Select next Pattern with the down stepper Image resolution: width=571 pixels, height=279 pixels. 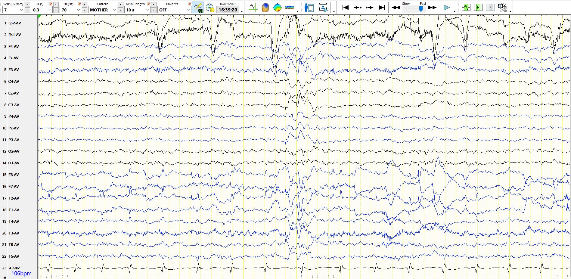tap(120, 10)
